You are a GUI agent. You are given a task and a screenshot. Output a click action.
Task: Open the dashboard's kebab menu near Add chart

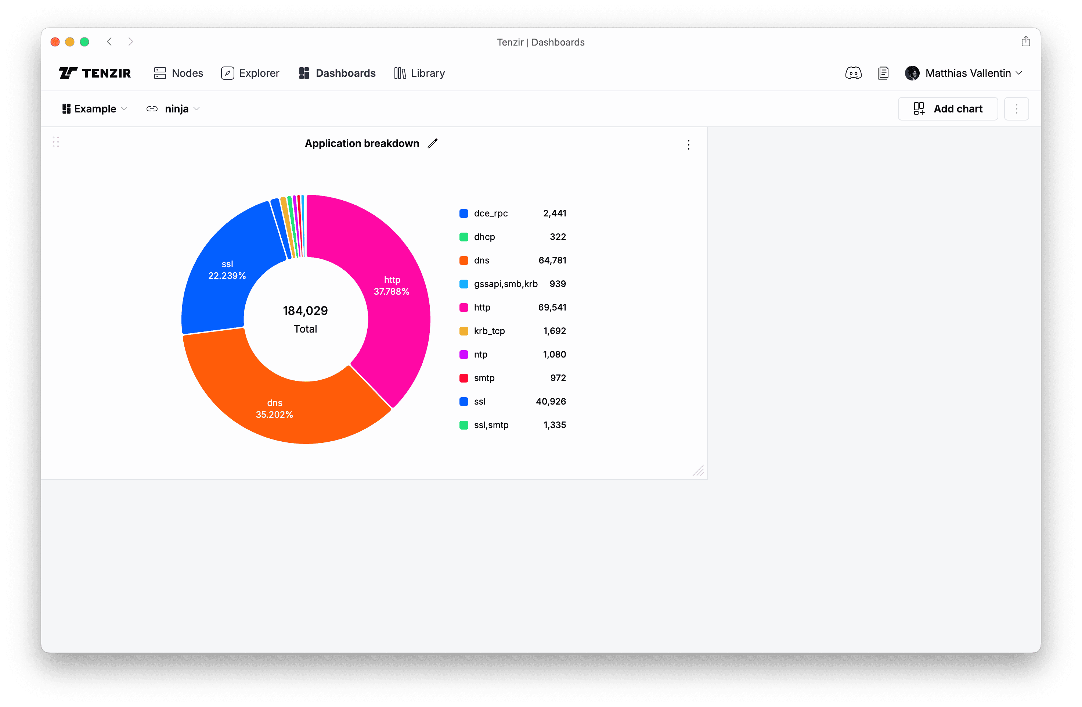pyautogui.click(x=1017, y=109)
